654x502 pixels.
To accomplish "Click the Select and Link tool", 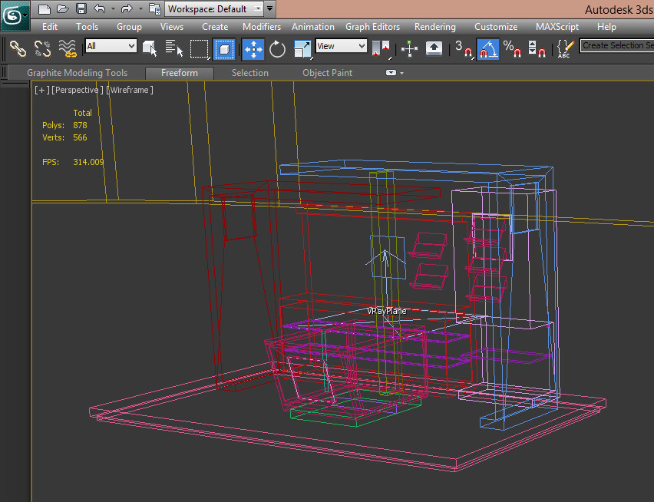I will pyautogui.click(x=17, y=49).
